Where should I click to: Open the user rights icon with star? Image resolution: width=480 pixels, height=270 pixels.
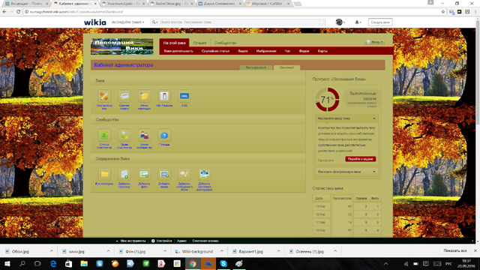point(124,135)
